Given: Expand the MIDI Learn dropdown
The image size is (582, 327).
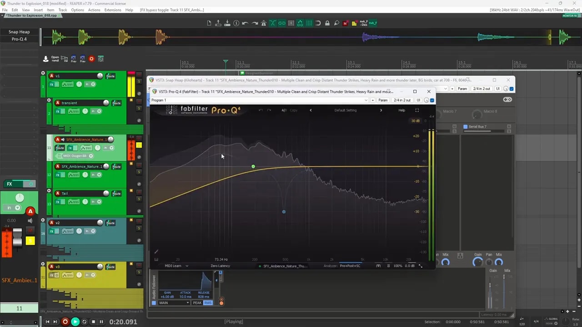Looking at the screenshot, I should point(176,266).
